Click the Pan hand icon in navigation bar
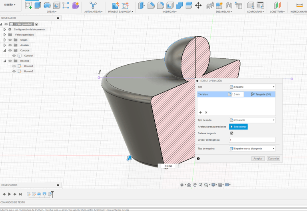Image resolution: width=307 pixels, height=211 pixels. [x=195, y=185]
